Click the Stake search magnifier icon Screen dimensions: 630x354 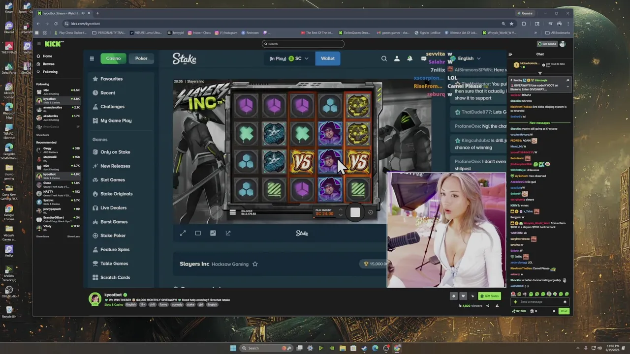[384, 59]
